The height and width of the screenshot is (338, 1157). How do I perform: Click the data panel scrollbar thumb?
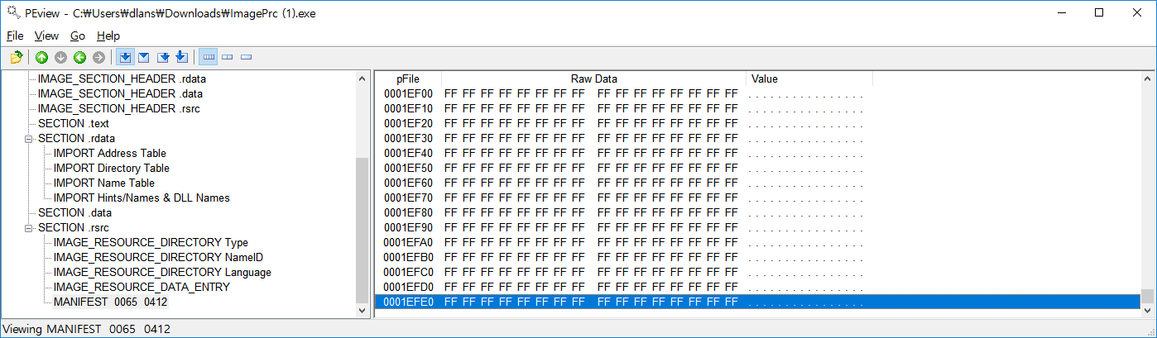pos(1147,296)
